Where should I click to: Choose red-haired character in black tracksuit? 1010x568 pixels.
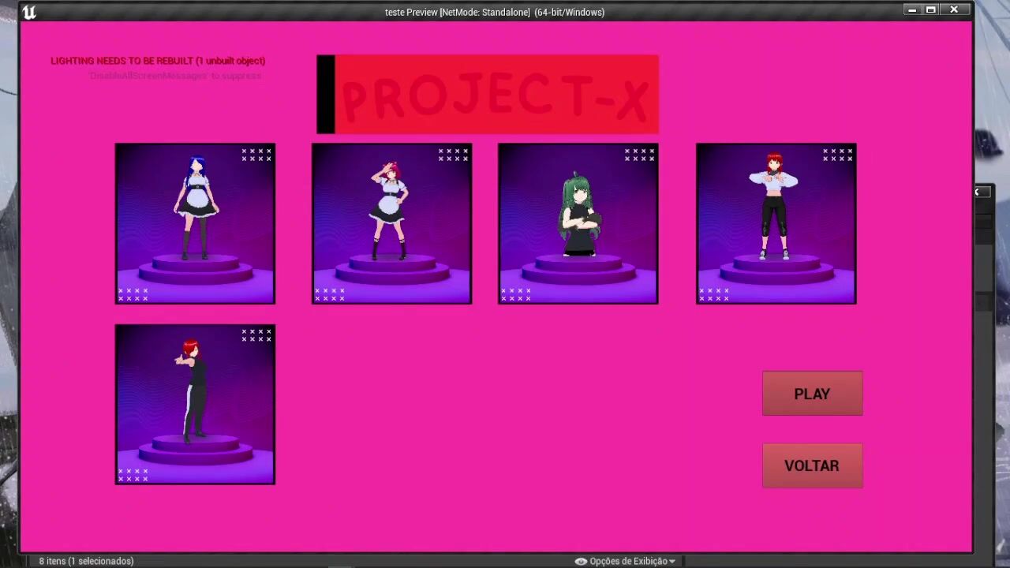pos(195,404)
